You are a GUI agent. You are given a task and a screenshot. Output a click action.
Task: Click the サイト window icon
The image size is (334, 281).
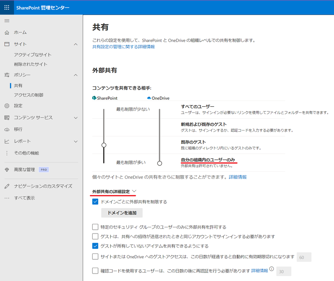click(x=7, y=44)
